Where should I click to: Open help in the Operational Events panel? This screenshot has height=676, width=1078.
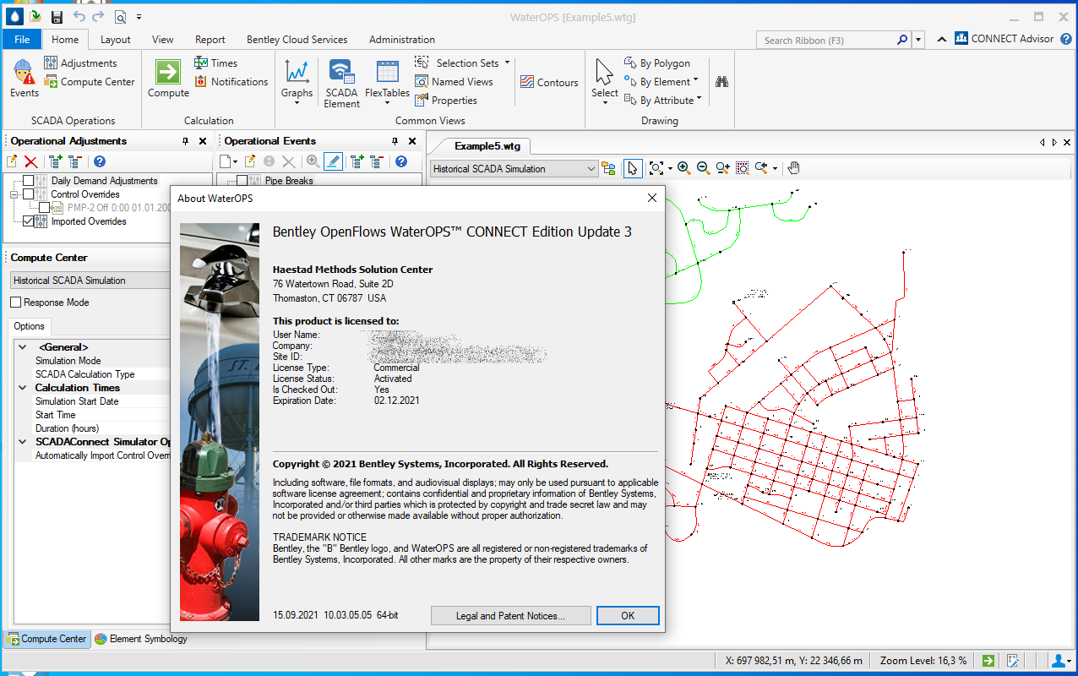pos(401,161)
